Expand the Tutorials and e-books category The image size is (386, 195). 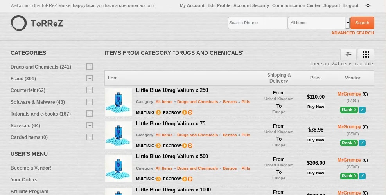(x=90, y=114)
